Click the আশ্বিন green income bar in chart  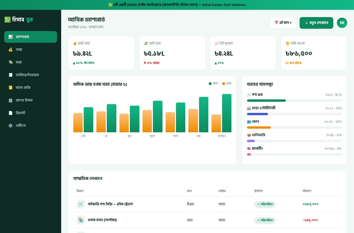[x=227, y=113]
